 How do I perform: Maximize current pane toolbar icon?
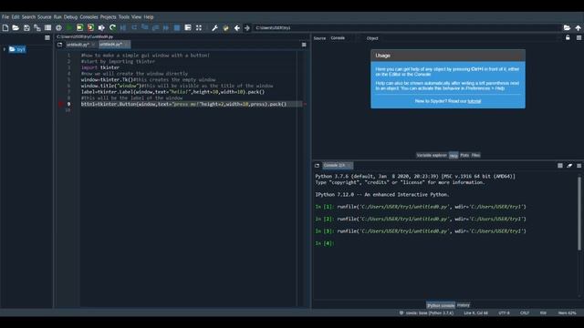tap(188, 28)
